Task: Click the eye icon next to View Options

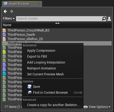Action: coord(86,107)
